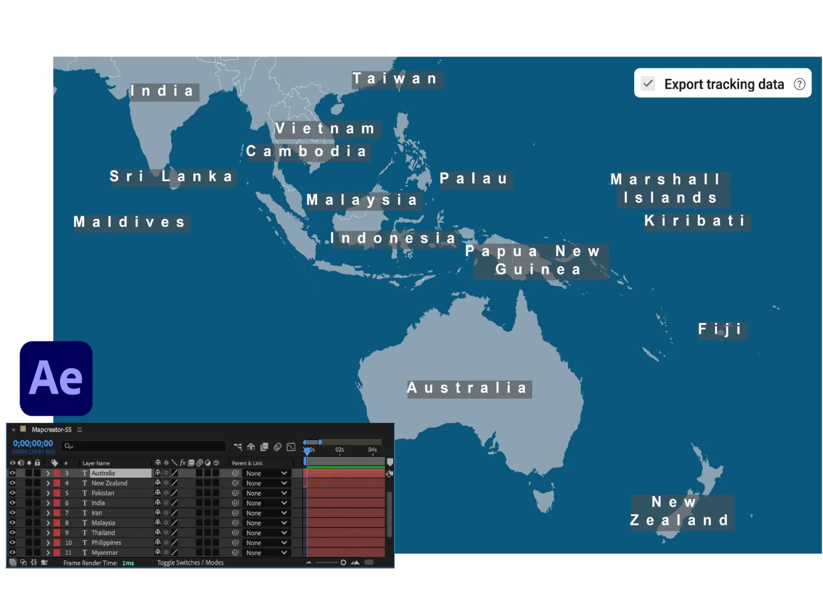Enable motion blur master switch icon

tap(277, 447)
